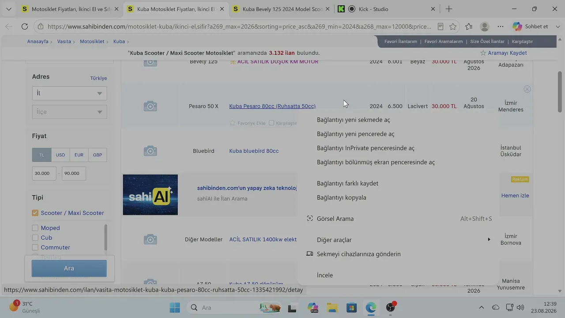Screen dimensions: 565x318
Task: Click camera placeholder for Bluebird listing
Action: click(x=150, y=151)
